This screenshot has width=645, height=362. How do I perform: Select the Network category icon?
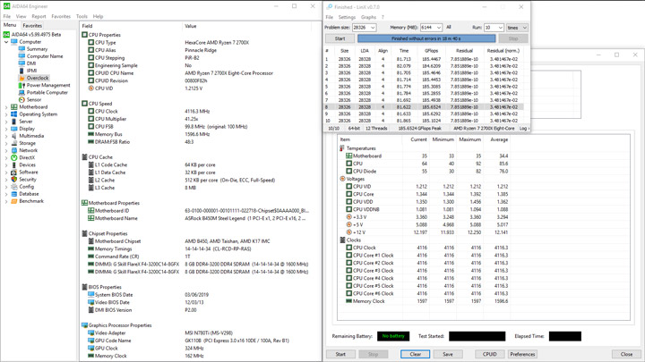[14, 150]
